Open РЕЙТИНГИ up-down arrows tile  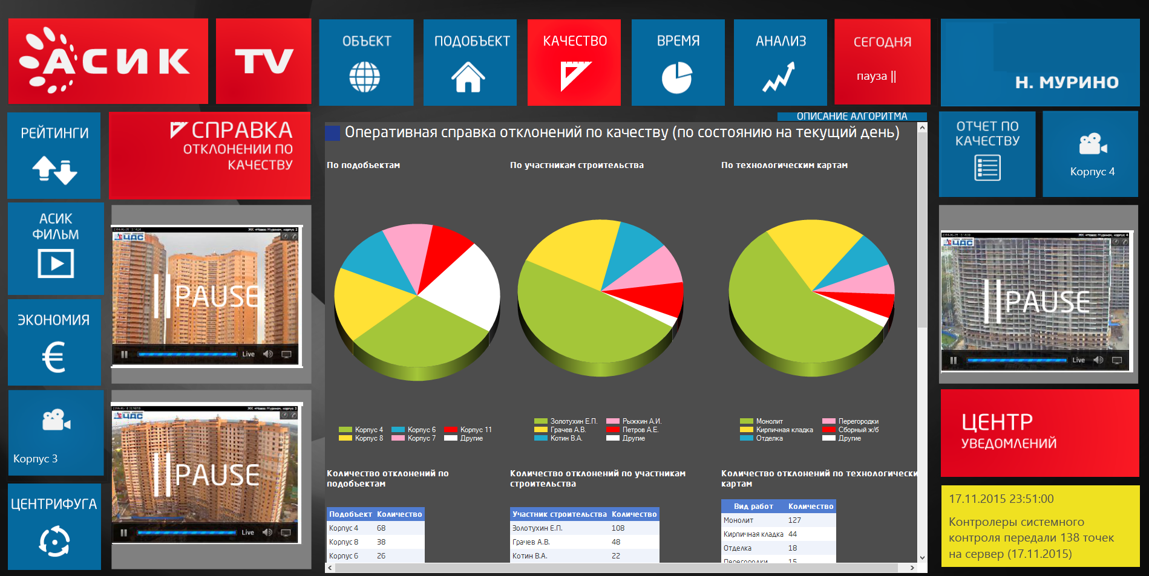pos(54,155)
